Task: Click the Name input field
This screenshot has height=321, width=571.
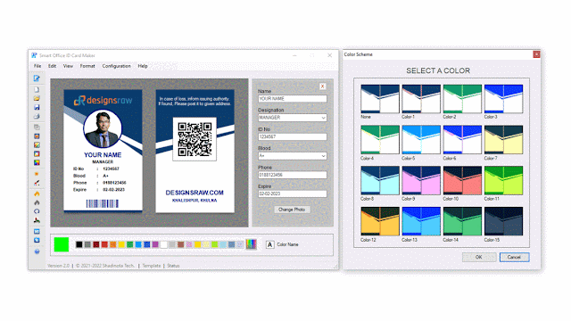Action: point(293,99)
